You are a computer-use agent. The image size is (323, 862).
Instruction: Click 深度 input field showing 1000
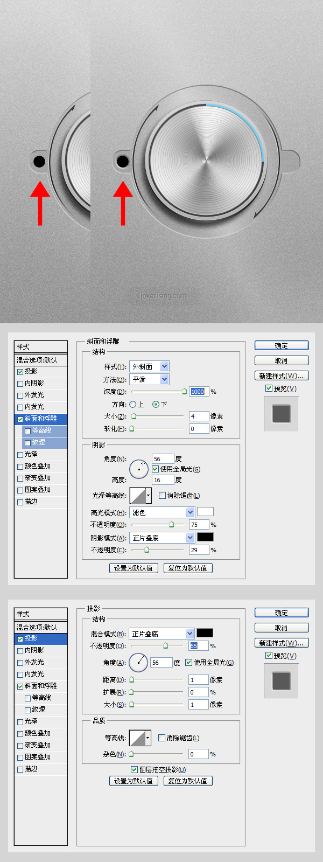point(199,392)
